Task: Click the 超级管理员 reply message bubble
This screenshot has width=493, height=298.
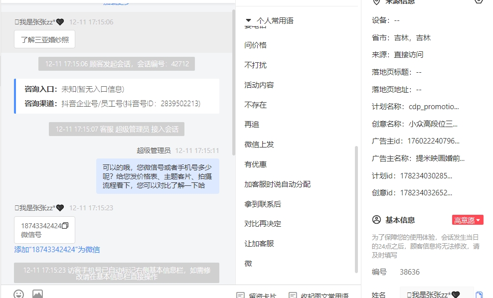Action: (158, 176)
